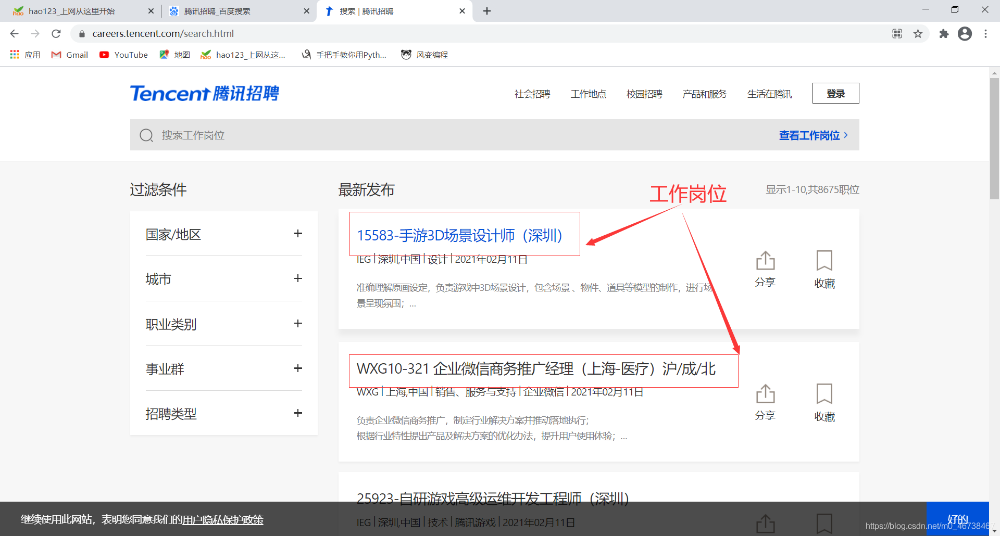Click the search magnifier icon in job search bar
The width and height of the screenshot is (1000, 536).
tap(146, 135)
